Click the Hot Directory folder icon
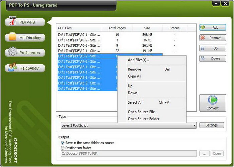 pos(13,36)
